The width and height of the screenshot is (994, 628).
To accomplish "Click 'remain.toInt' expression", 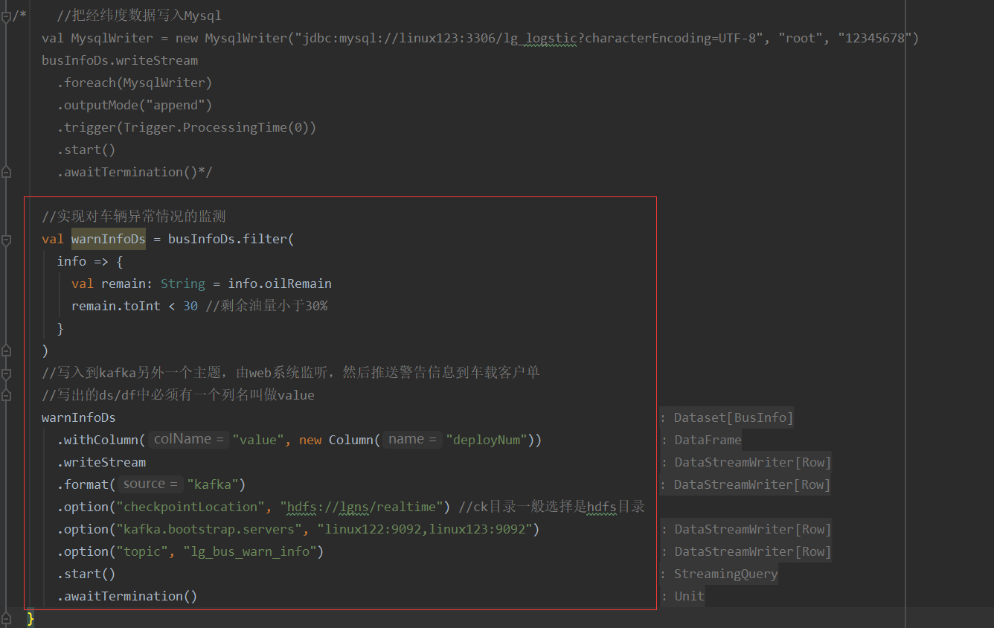I will click(116, 306).
